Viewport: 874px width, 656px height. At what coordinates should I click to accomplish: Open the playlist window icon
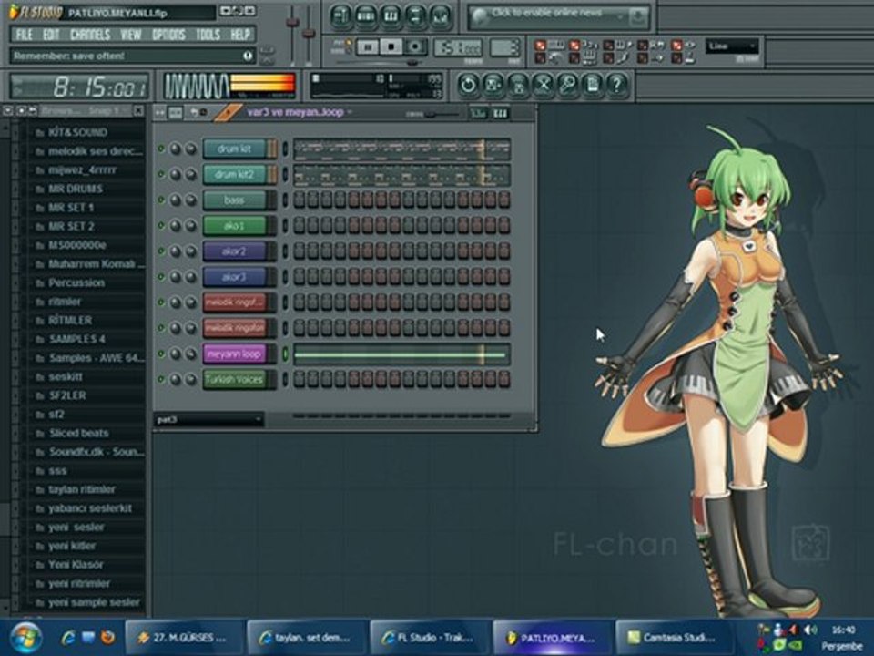[341, 16]
